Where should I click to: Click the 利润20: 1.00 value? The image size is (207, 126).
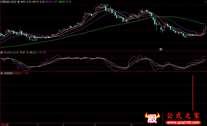pos(21,73)
